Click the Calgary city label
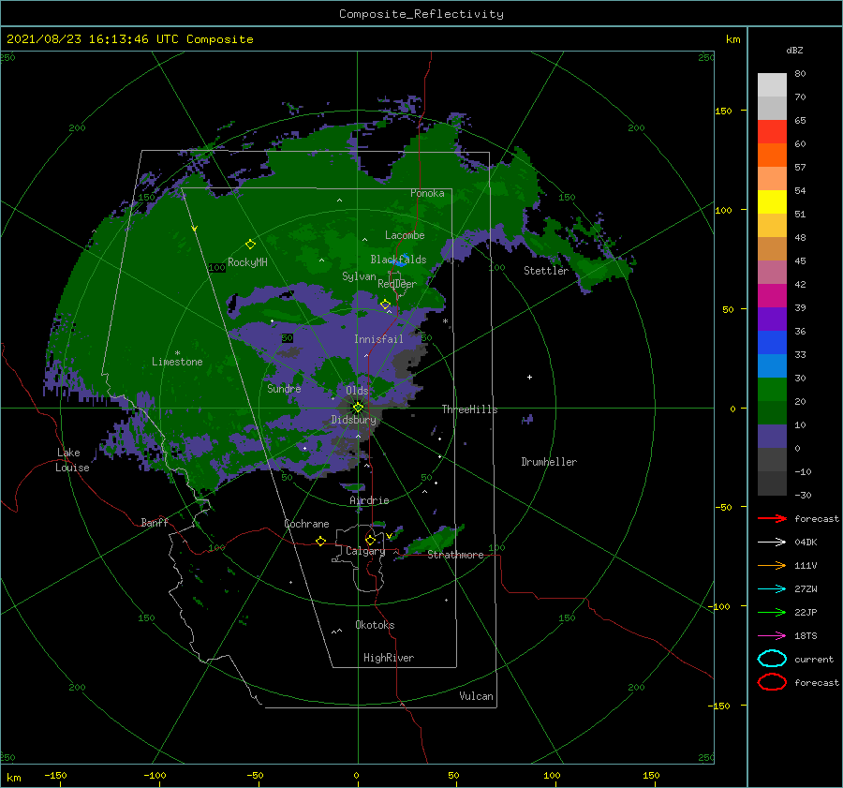This screenshot has height=788, width=843. pyautogui.click(x=365, y=551)
